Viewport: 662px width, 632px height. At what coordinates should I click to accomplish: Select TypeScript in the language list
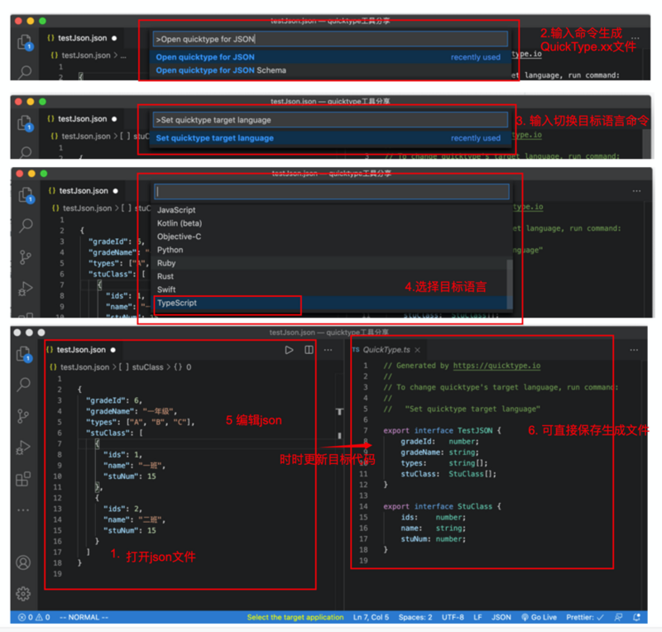coord(331,303)
